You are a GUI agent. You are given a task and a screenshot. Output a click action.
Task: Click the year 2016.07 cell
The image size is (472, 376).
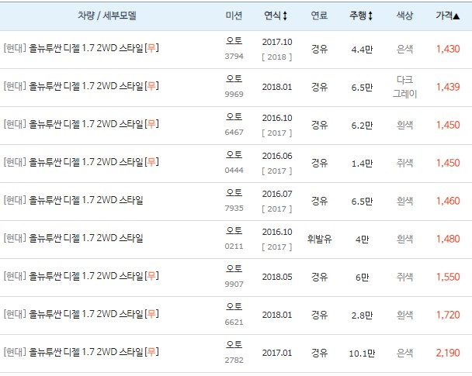point(277,194)
